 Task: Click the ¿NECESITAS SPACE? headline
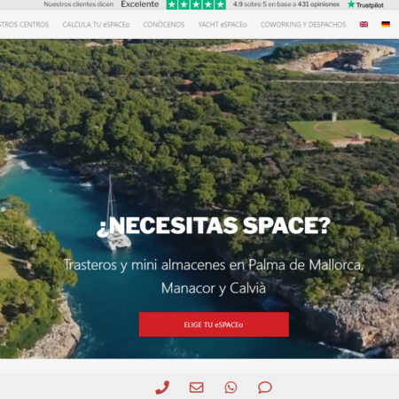[214, 226]
